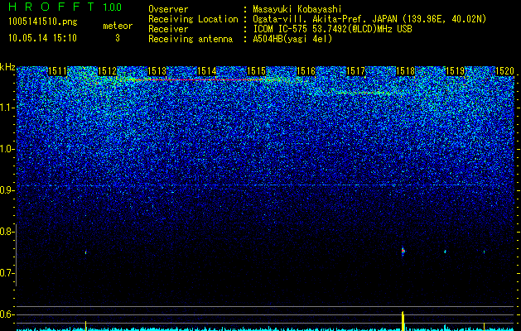
Task: Click the meteor count value 3
Action: [x=118, y=38]
